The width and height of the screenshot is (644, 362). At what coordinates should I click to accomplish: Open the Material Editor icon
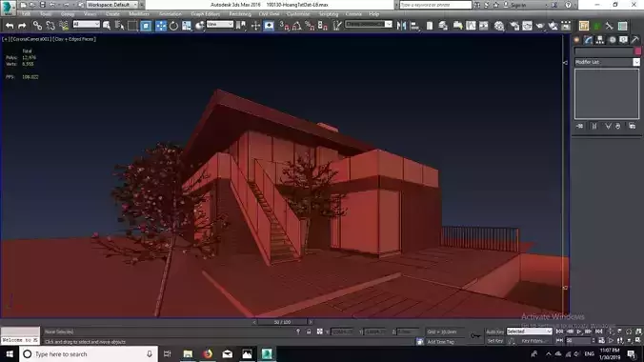point(499,26)
